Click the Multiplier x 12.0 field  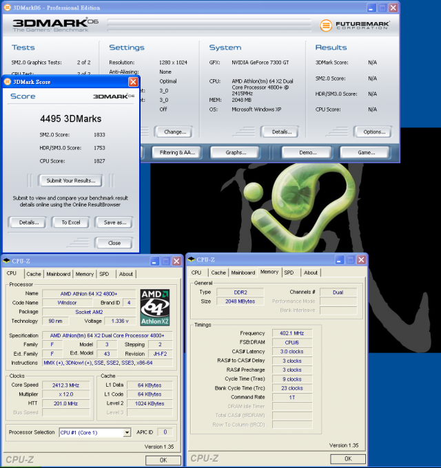tap(66, 394)
